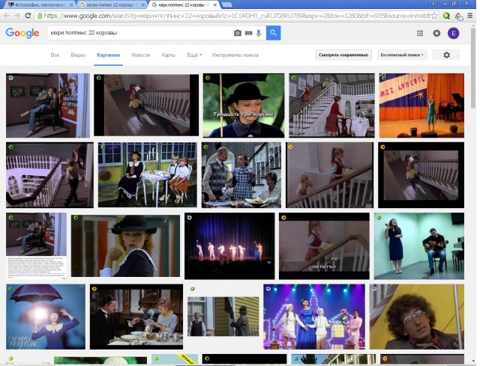This screenshot has height=366, width=480.
Task: Switch to the first tab Фотографии
Action: (x=40, y=5)
